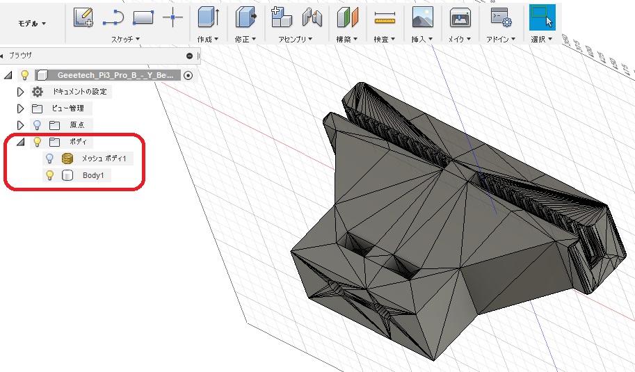Click the ブラウザ panel title
The image size is (635, 372).
coord(20,56)
